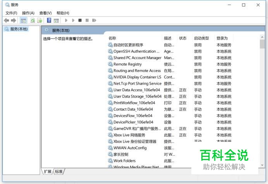Image resolution: width=268 pixels, height=184 pixels.
Task: Select the 自动时区更新程序 service
Action: point(128,45)
